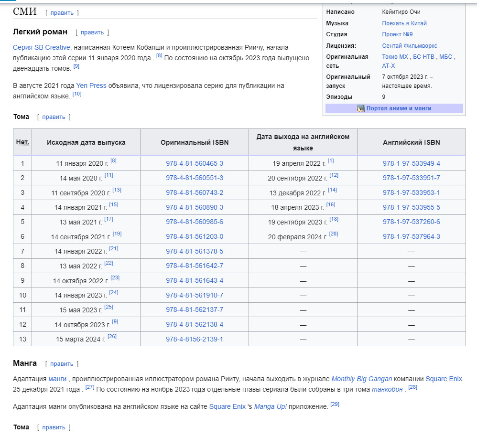
Task: Click the Токио MX network link
Action: click(395, 57)
